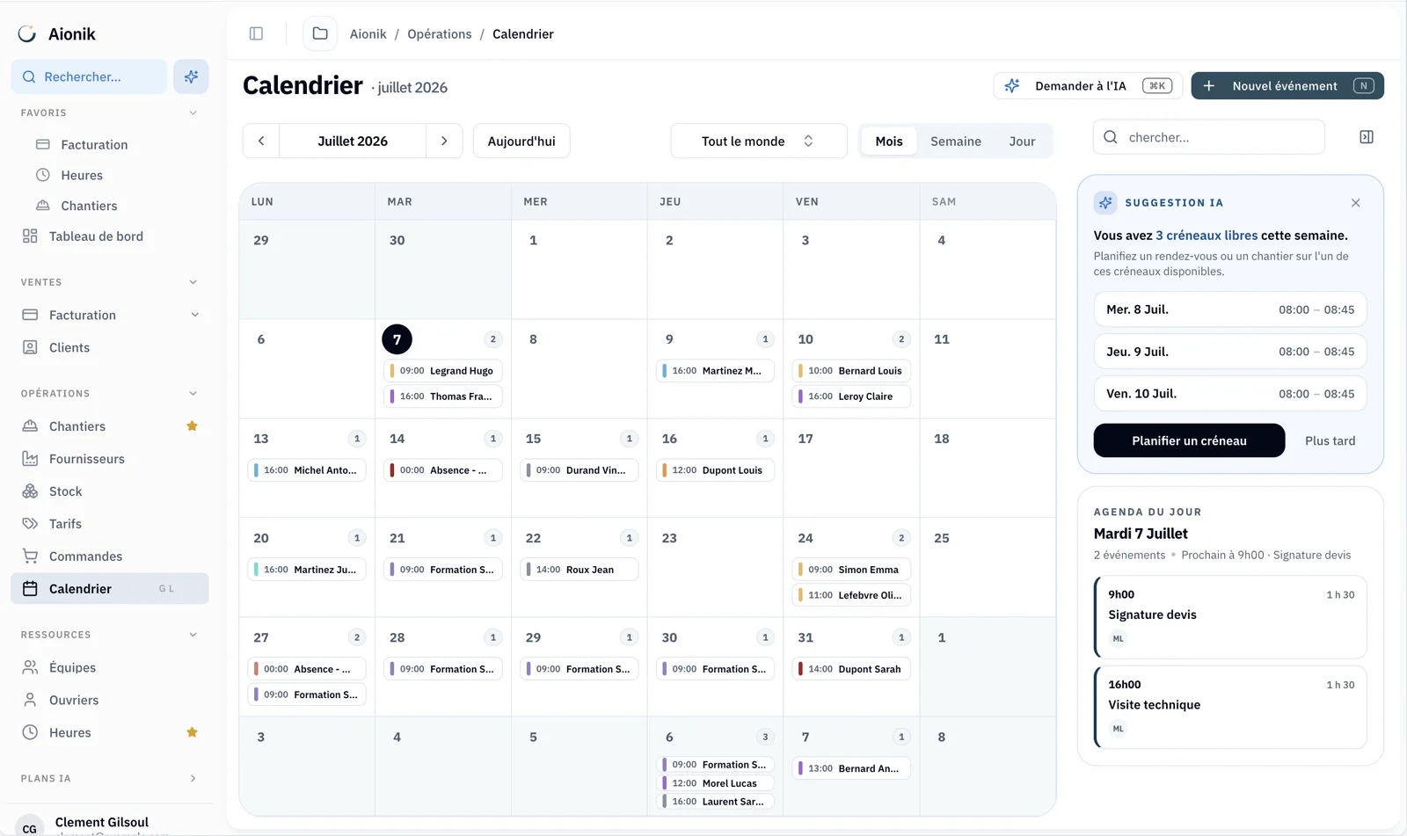Screen dimensions: 1407x836
Task: Toggle the sidebar panel icon
Action: pyautogui.click(x=256, y=33)
